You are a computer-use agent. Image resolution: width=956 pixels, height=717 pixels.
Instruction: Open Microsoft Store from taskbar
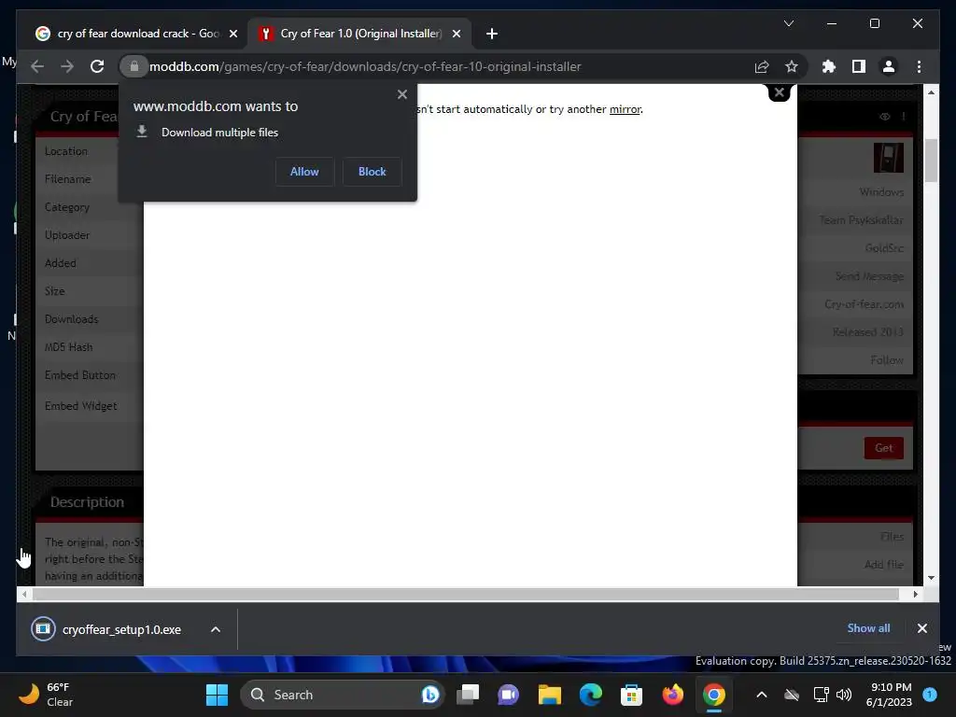click(x=631, y=695)
